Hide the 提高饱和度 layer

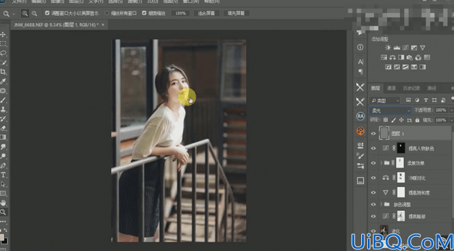coord(374,192)
